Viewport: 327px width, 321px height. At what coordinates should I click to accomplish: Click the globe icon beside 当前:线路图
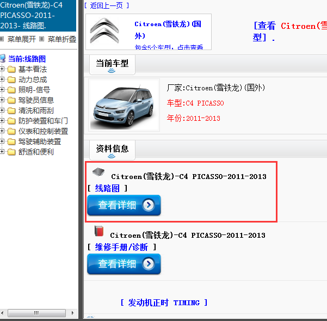click(x=3, y=59)
